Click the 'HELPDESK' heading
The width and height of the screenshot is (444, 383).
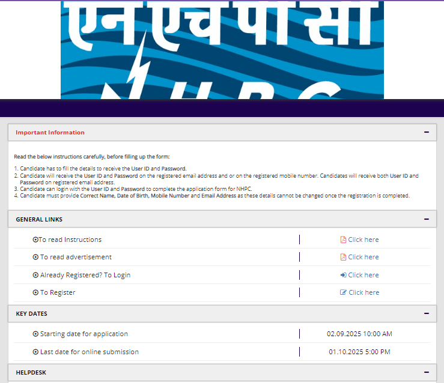[31, 373]
